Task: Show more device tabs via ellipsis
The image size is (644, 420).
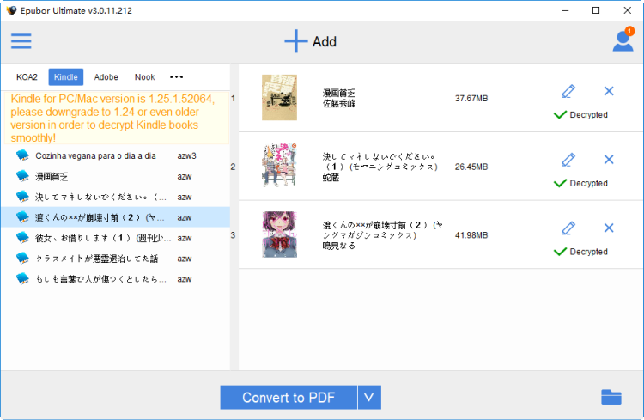Action: click(x=176, y=76)
